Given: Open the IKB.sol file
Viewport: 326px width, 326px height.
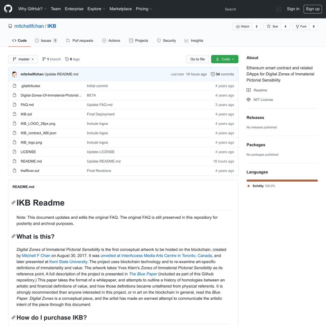Looking at the screenshot, I should (26, 114).
